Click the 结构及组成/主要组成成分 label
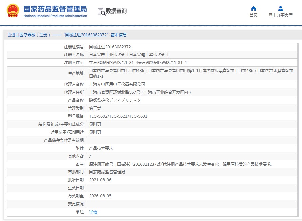 coord(61,124)
